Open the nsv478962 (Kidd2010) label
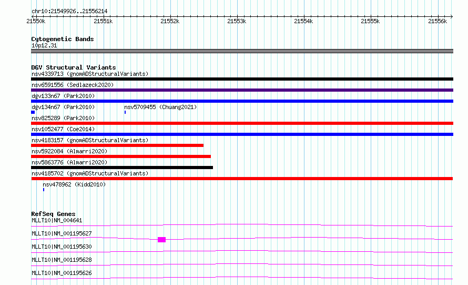Viewport: 468px width, 285px height. click(x=74, y=184)
